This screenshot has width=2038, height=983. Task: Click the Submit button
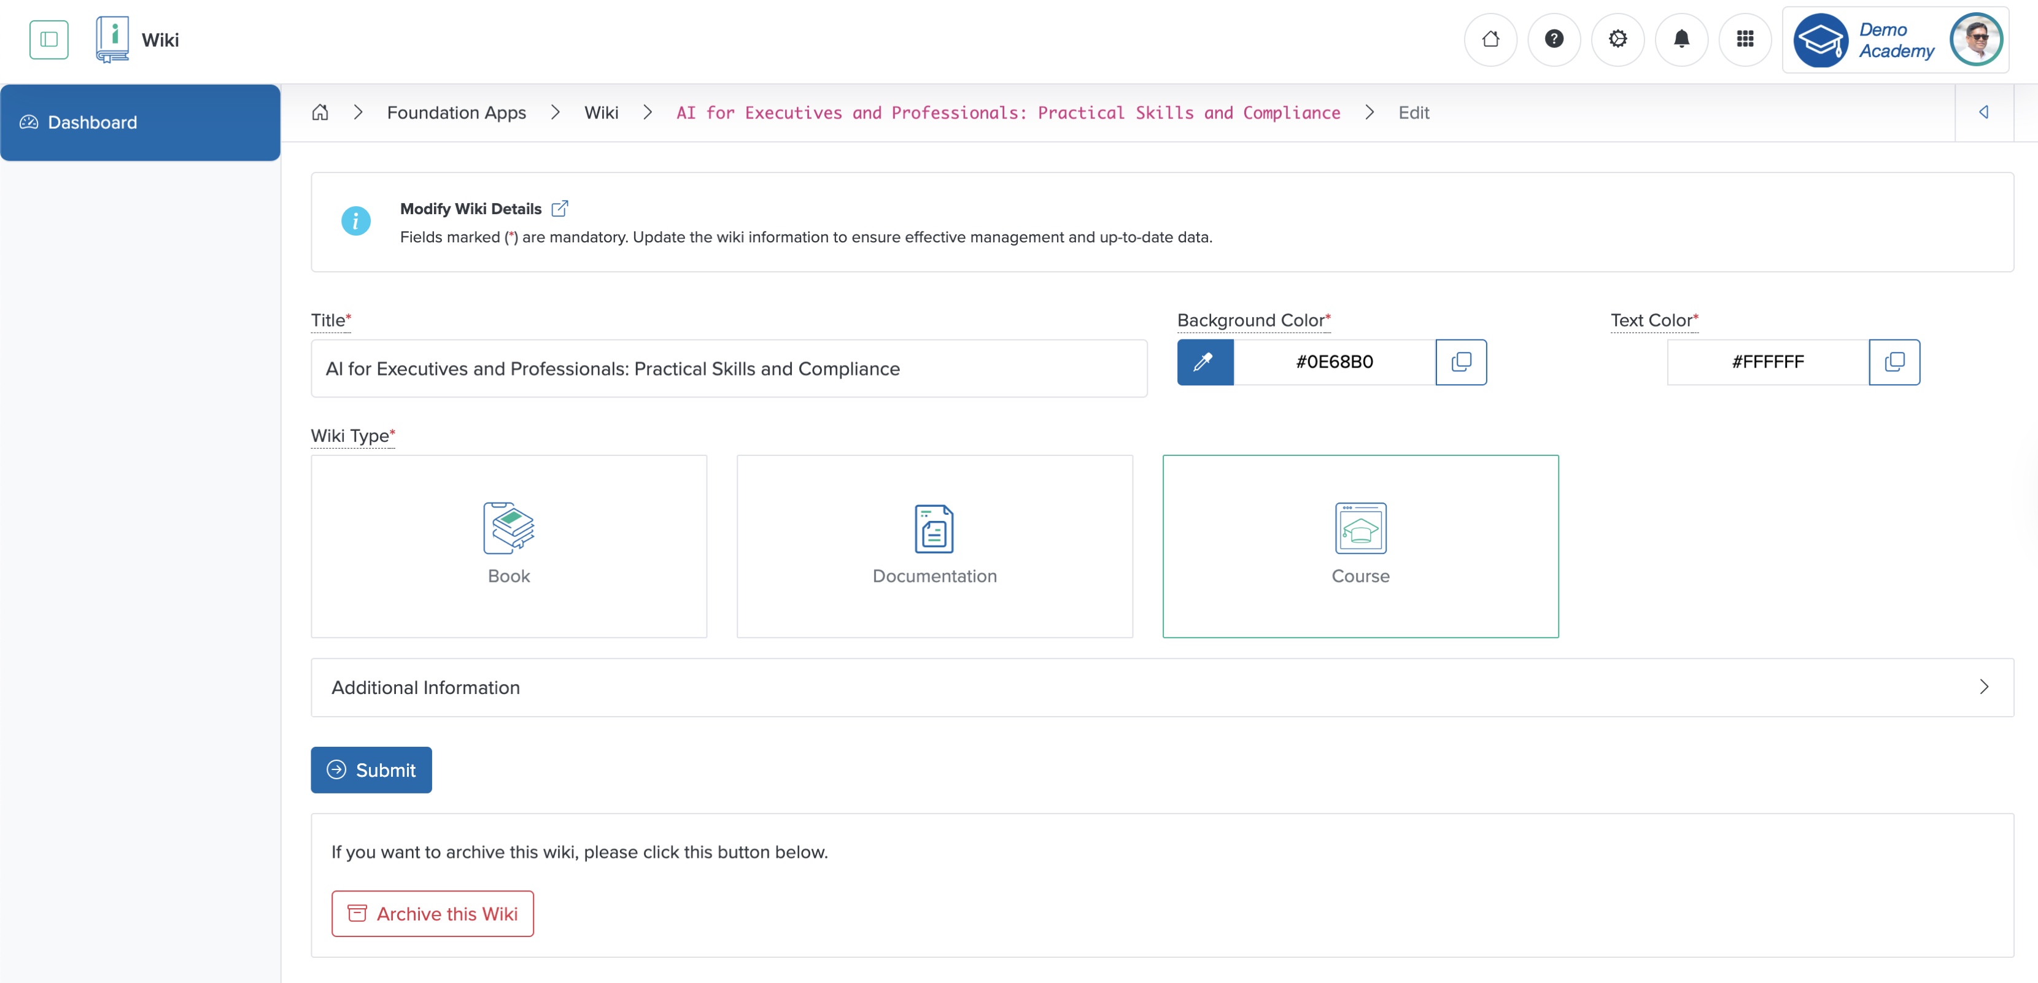(371, 769)
